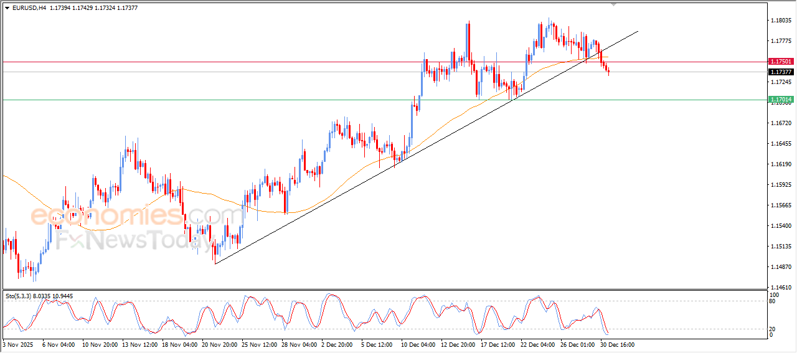Select the black ascending trendline upper end
797x353 pixels.
point(636,32)
